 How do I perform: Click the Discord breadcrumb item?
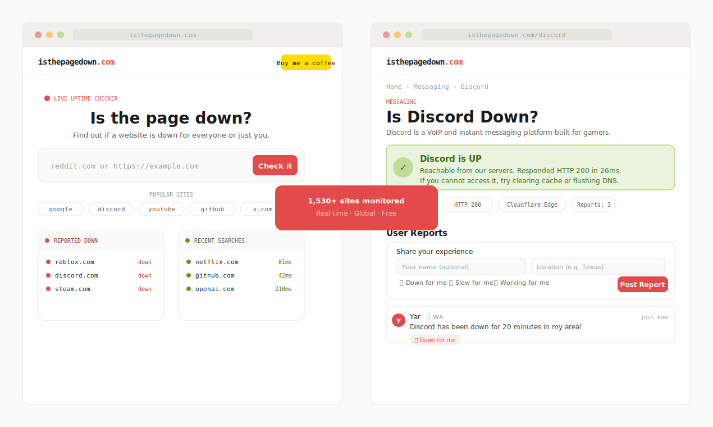[x=474, y=87]
